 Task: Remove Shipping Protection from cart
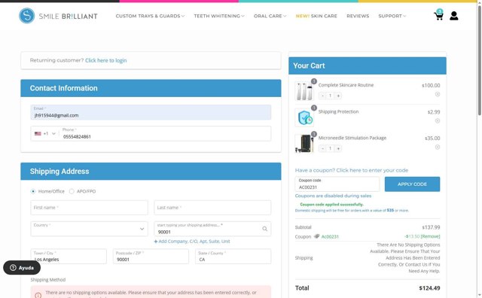point(437,120)
